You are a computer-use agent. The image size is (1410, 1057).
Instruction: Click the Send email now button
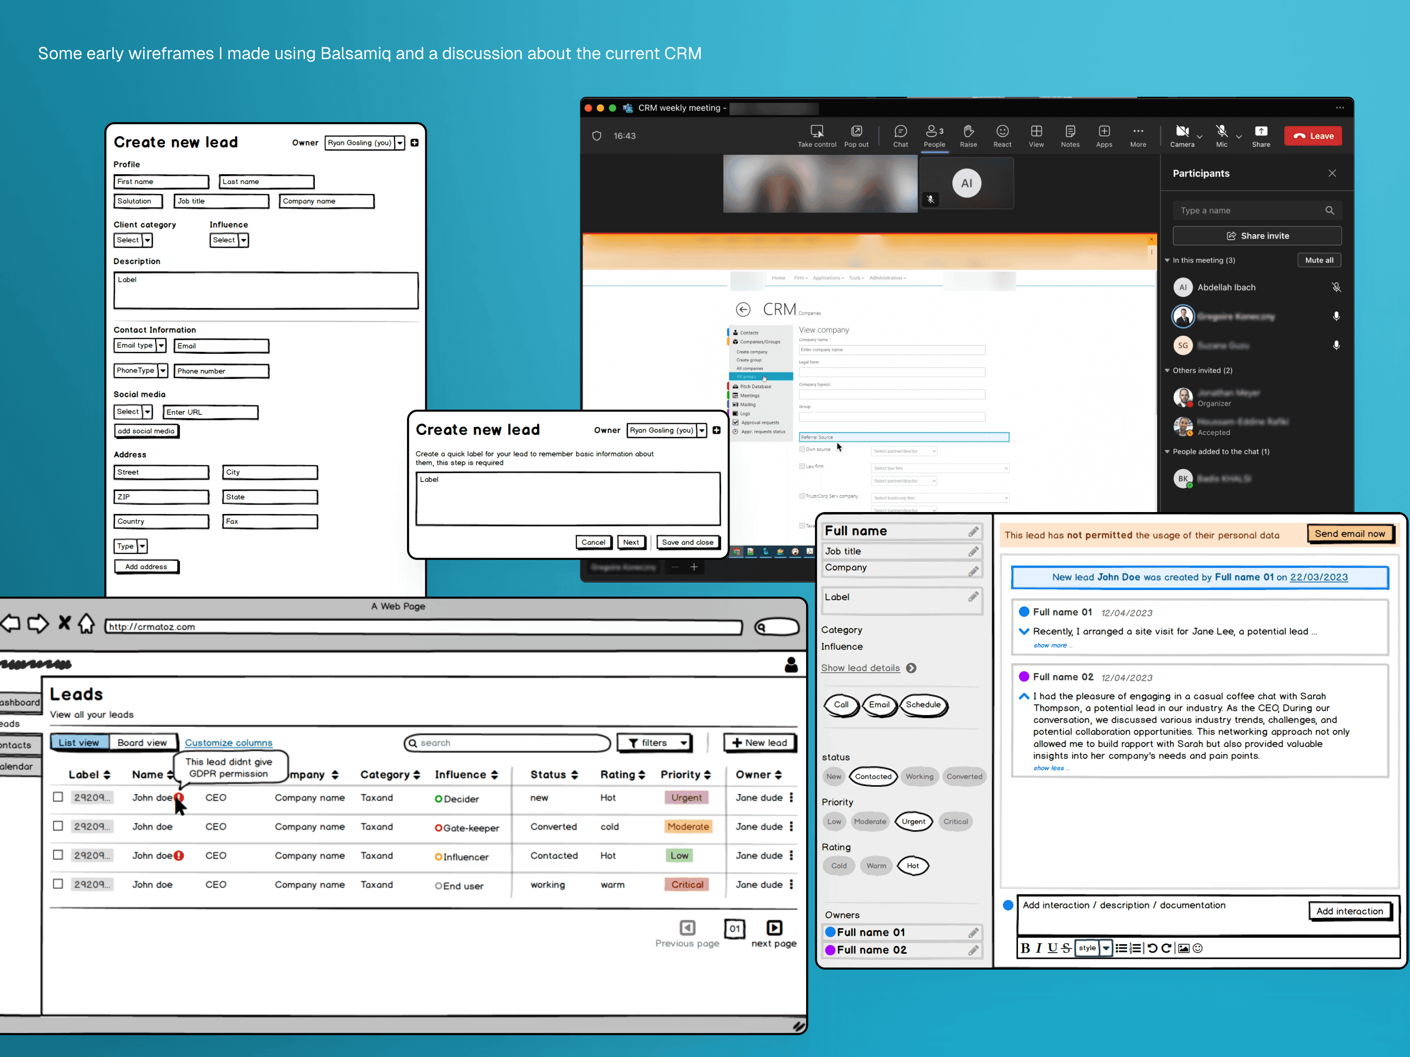1350,534
